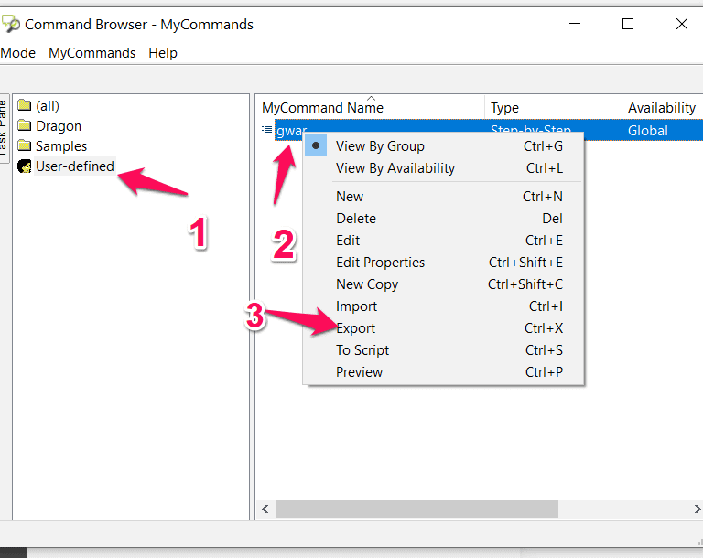Screen dimensions: 703x558
Task: Close the Command Browser window
Action: [681, 24]
